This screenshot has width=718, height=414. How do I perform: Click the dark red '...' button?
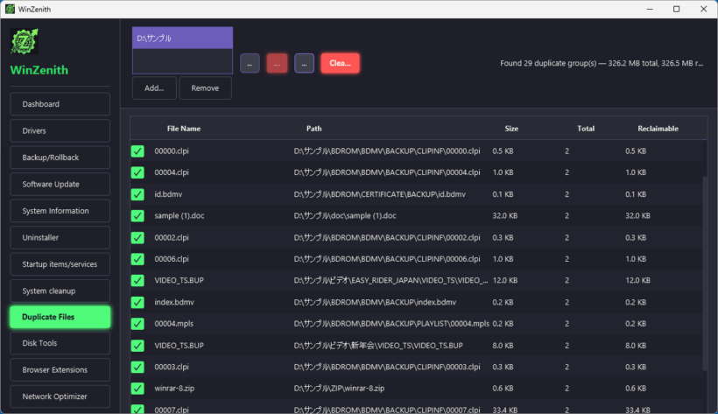coord(277,63)
